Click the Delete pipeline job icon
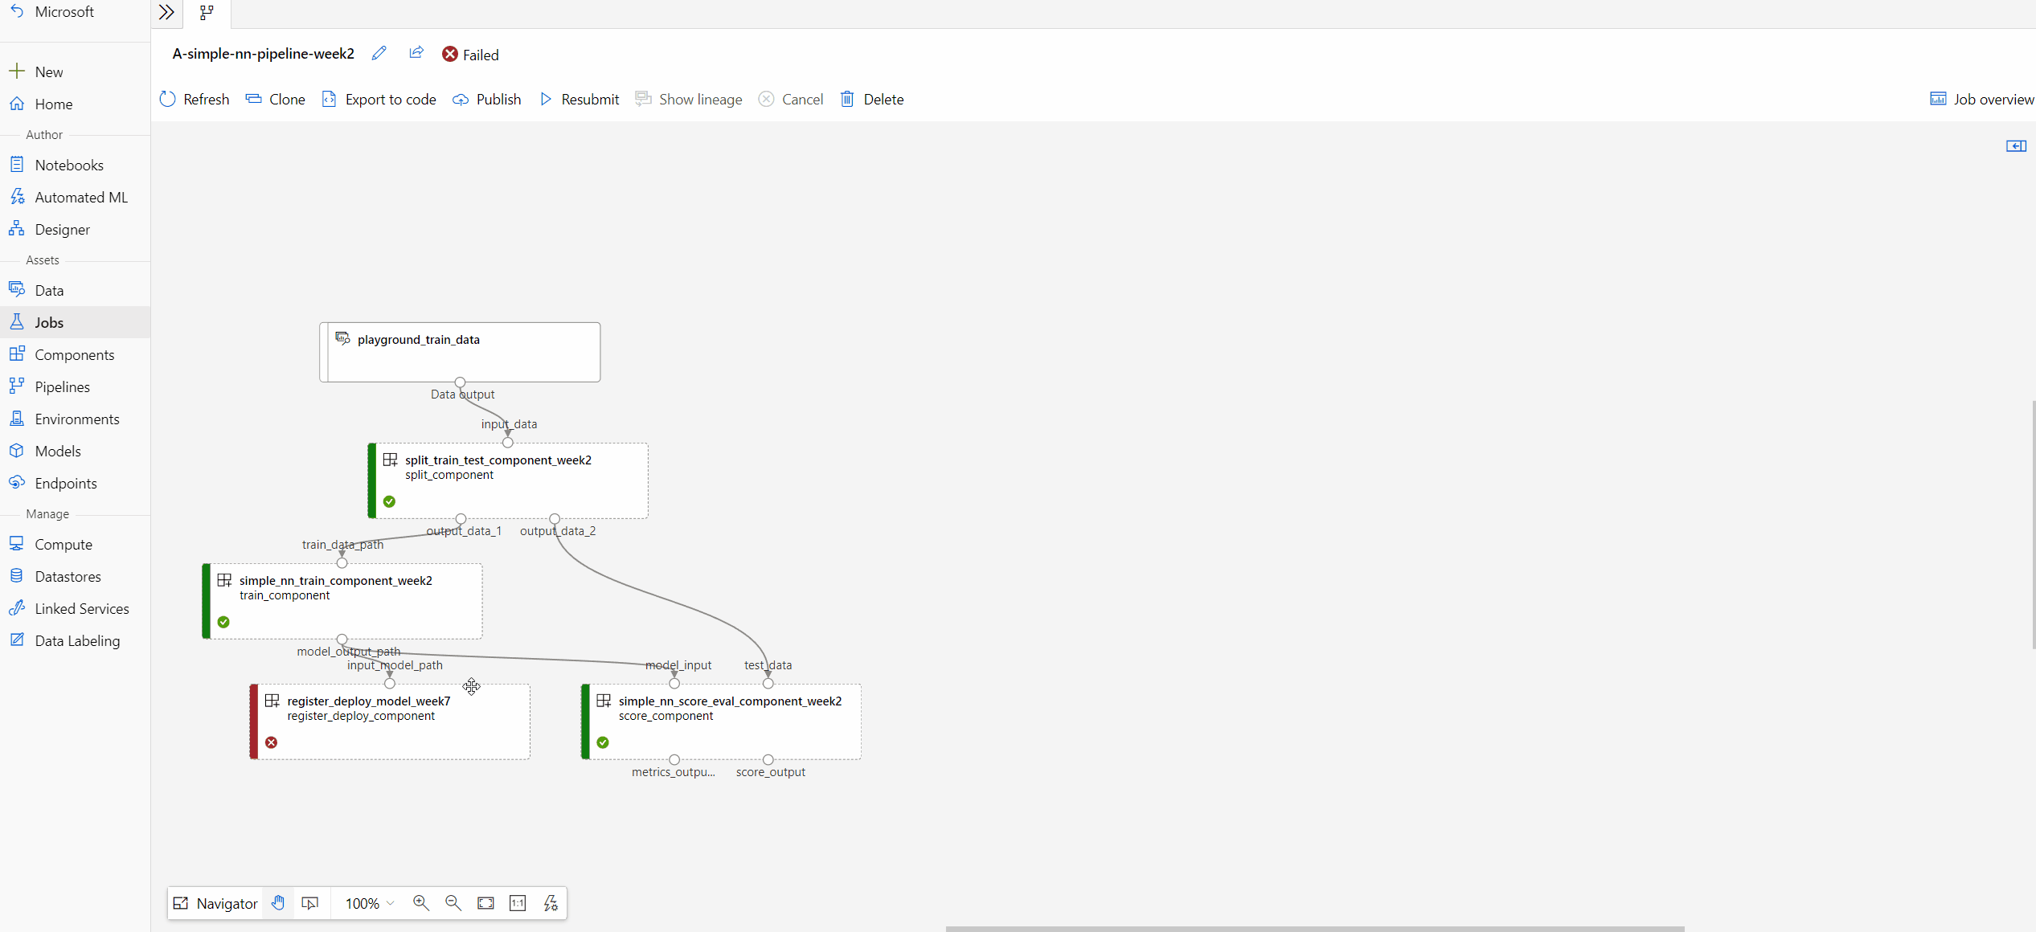This screenshot has height=932, width=2036. coord(846,99)
